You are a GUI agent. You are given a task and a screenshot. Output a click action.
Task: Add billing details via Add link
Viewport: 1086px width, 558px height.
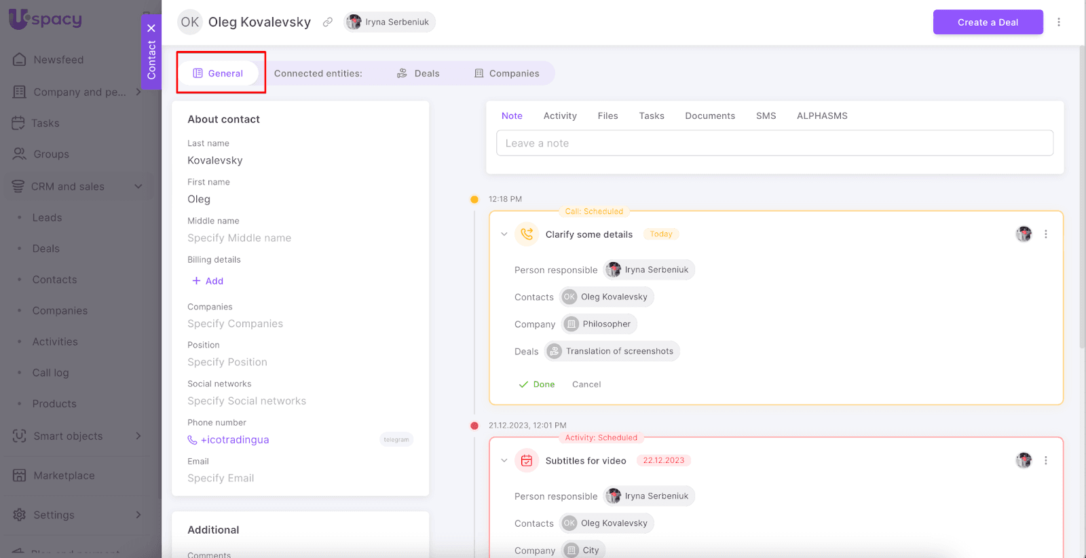[x=208, y=281]
